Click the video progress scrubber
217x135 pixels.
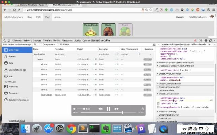123,113
